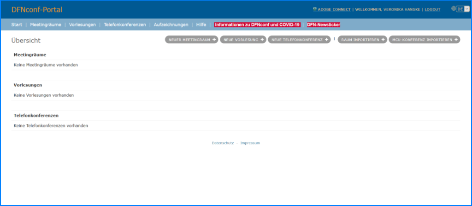Click plus icon on Neuer Meetingraum
This screenshot has width=472, height=206.
point(215,40)
